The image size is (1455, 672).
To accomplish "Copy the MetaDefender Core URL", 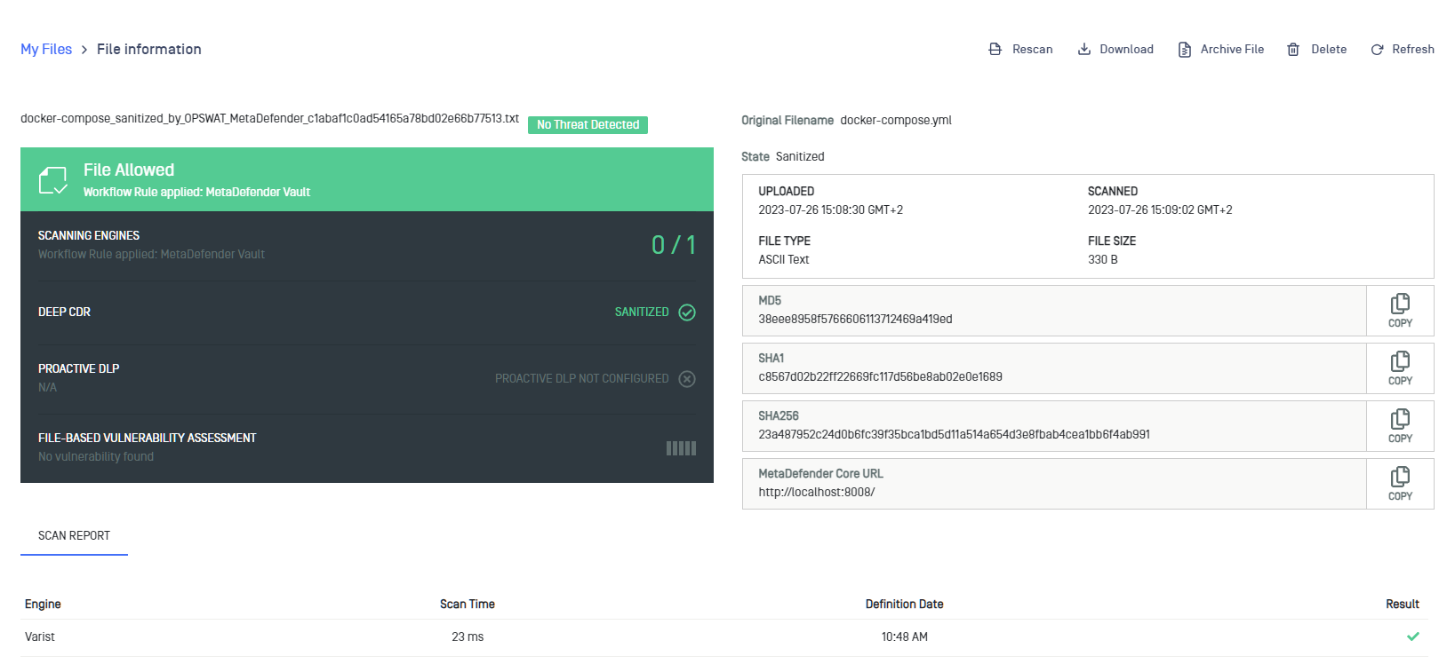I will [1400, 484].
